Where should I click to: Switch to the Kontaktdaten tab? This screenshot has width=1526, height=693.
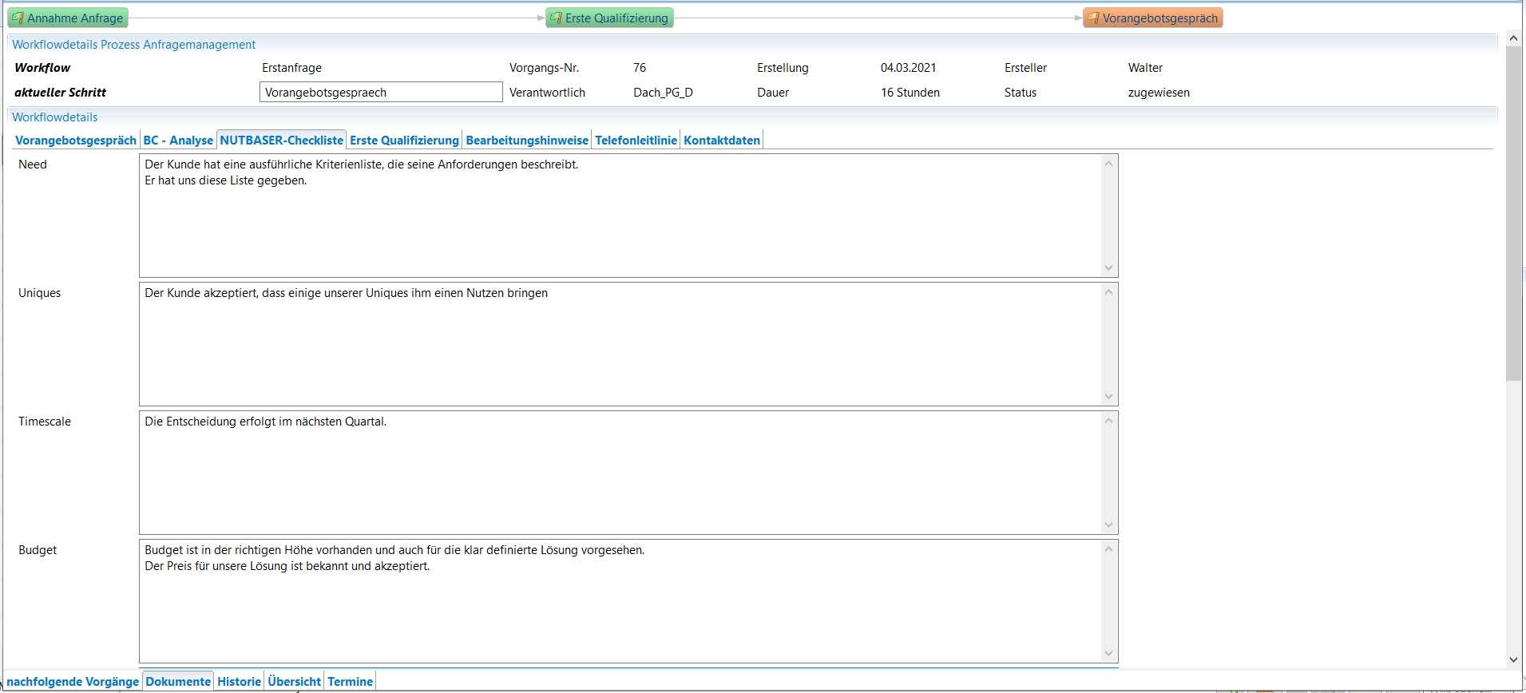click(x=722, y=141)
